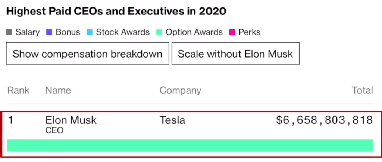This screenshot has width=382, height=162.
Task: Click the Elon Musk name in the table
Action: 71,120
